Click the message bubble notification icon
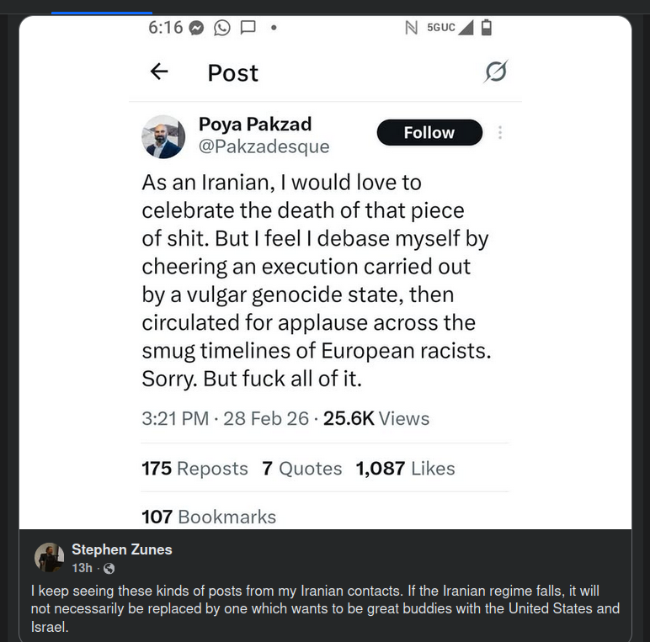The height and width of the screenshot is (642, 650). [248, 27]
